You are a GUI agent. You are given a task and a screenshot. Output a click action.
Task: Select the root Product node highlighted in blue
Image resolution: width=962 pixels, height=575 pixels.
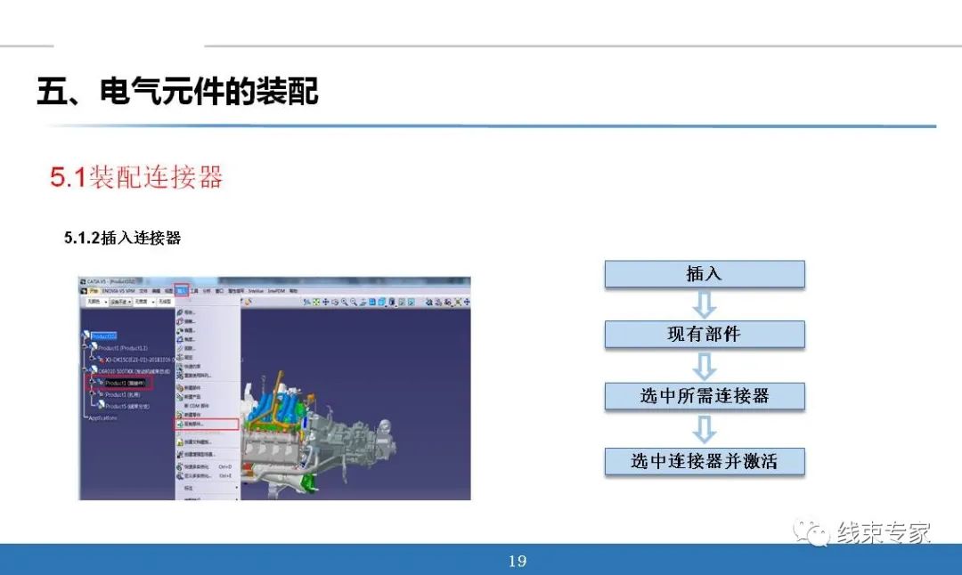click(103, 336)
